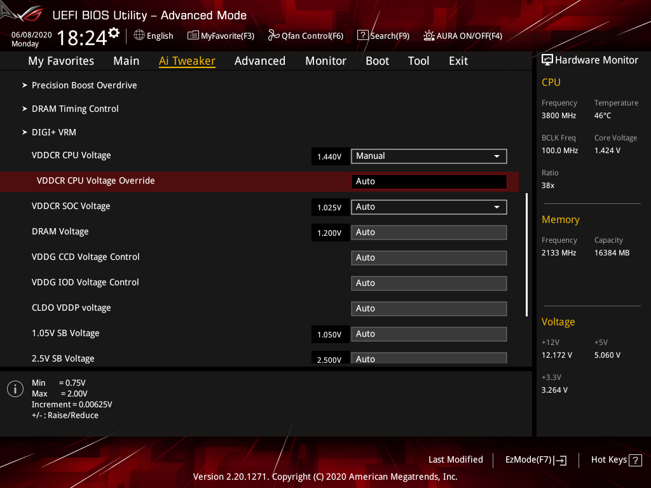The width and height of the screenshot is (651, 488).
Task: Click the globe language icon
Action: click(x=139, y=36)
